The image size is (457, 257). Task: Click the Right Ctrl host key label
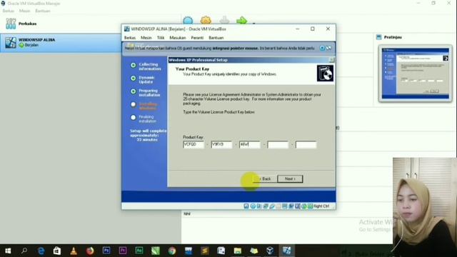[321, 206]
